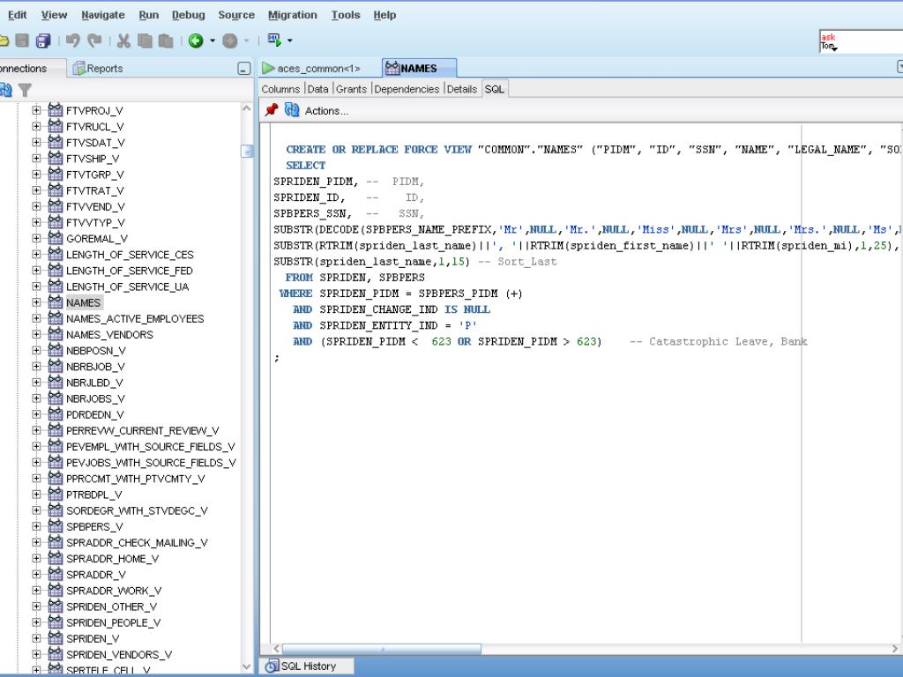
Task: Click the Save All toolbar icon
Action: (42, 41)
